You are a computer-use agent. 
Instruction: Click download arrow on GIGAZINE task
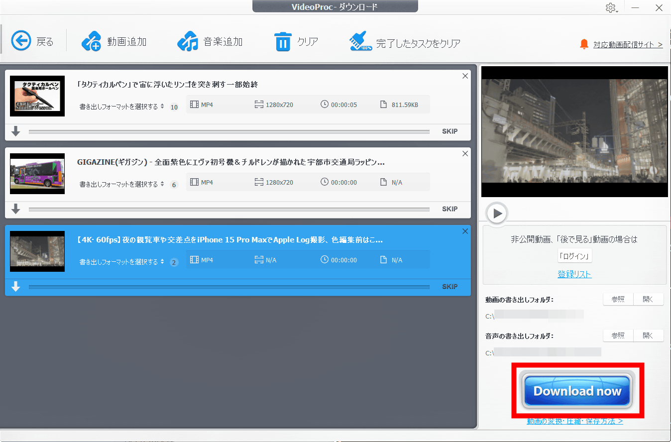pos(16,209)
